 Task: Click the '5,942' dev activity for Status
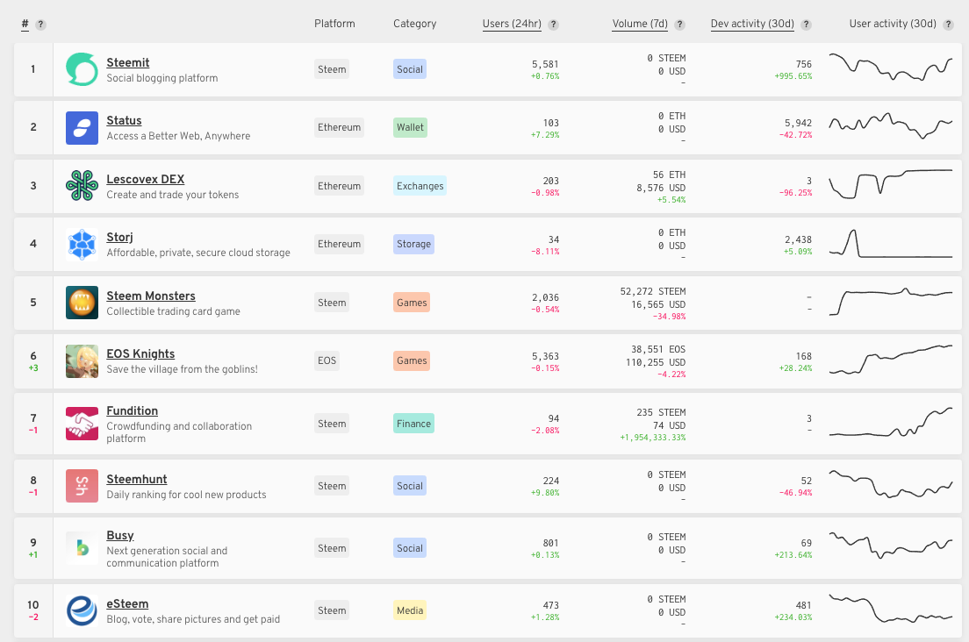799,123
